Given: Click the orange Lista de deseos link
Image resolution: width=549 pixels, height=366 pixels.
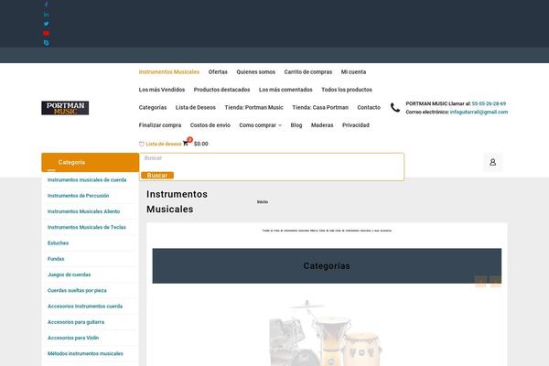Looking at the screenshot, I should (164, 144).
